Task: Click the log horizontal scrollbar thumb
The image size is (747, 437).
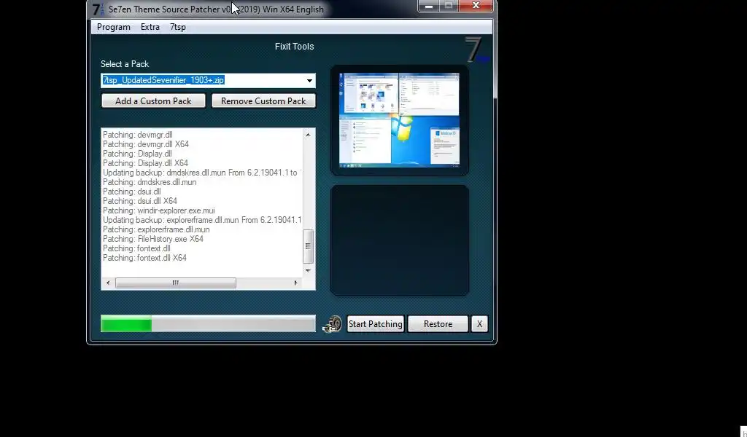Action: point(175,283)
